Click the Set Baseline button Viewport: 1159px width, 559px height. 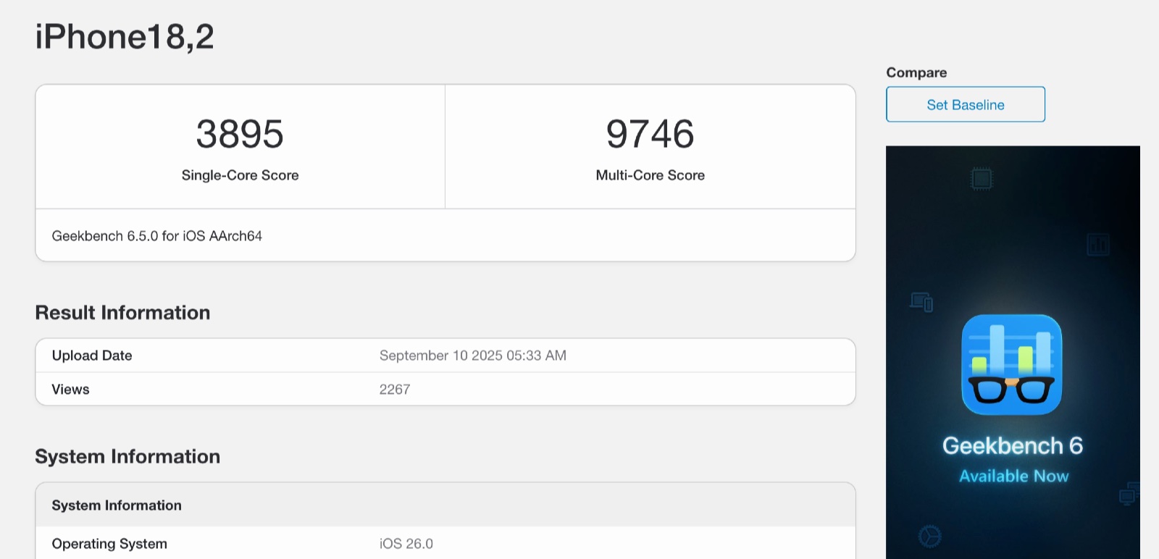point(965,104)
